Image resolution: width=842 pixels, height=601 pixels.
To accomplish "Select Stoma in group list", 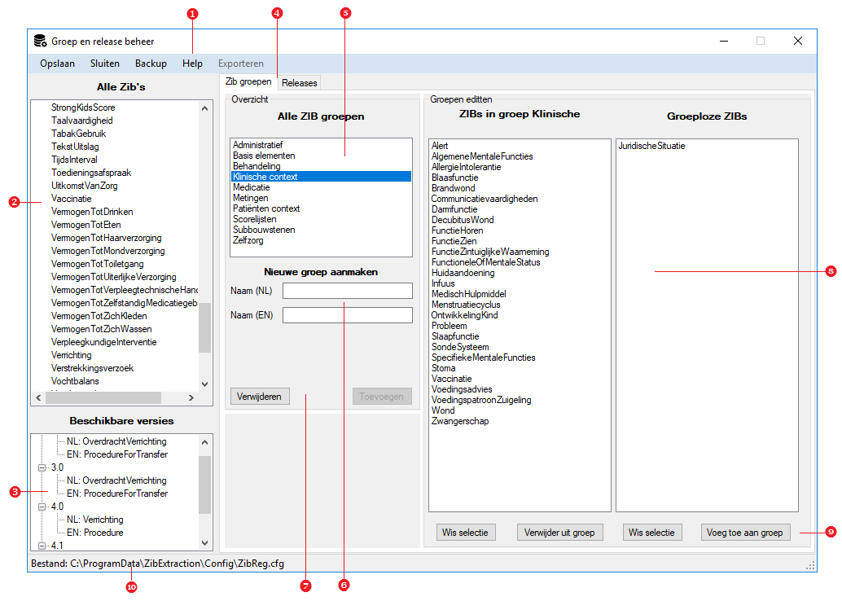I will coord(444,368).
